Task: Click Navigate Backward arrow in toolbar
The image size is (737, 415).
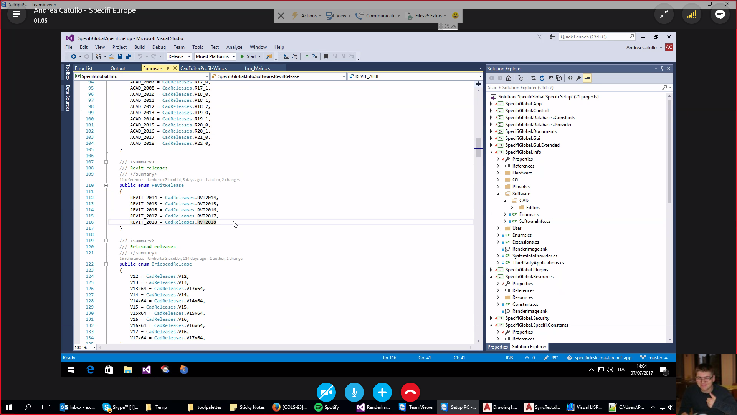Action: (x=74, y=56)
